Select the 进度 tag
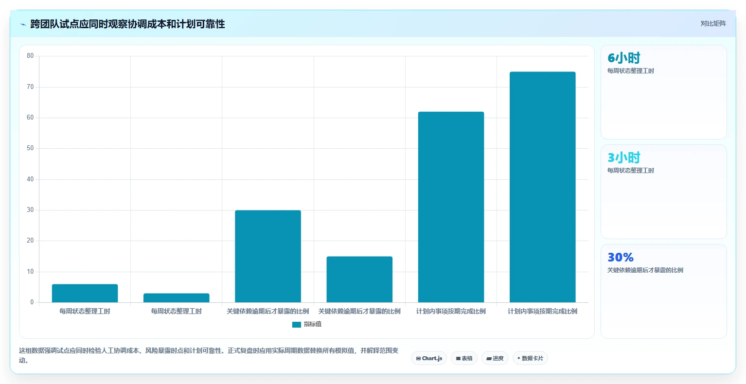The image size is (746, 384). pyautogui.click(x=495, y=358)
